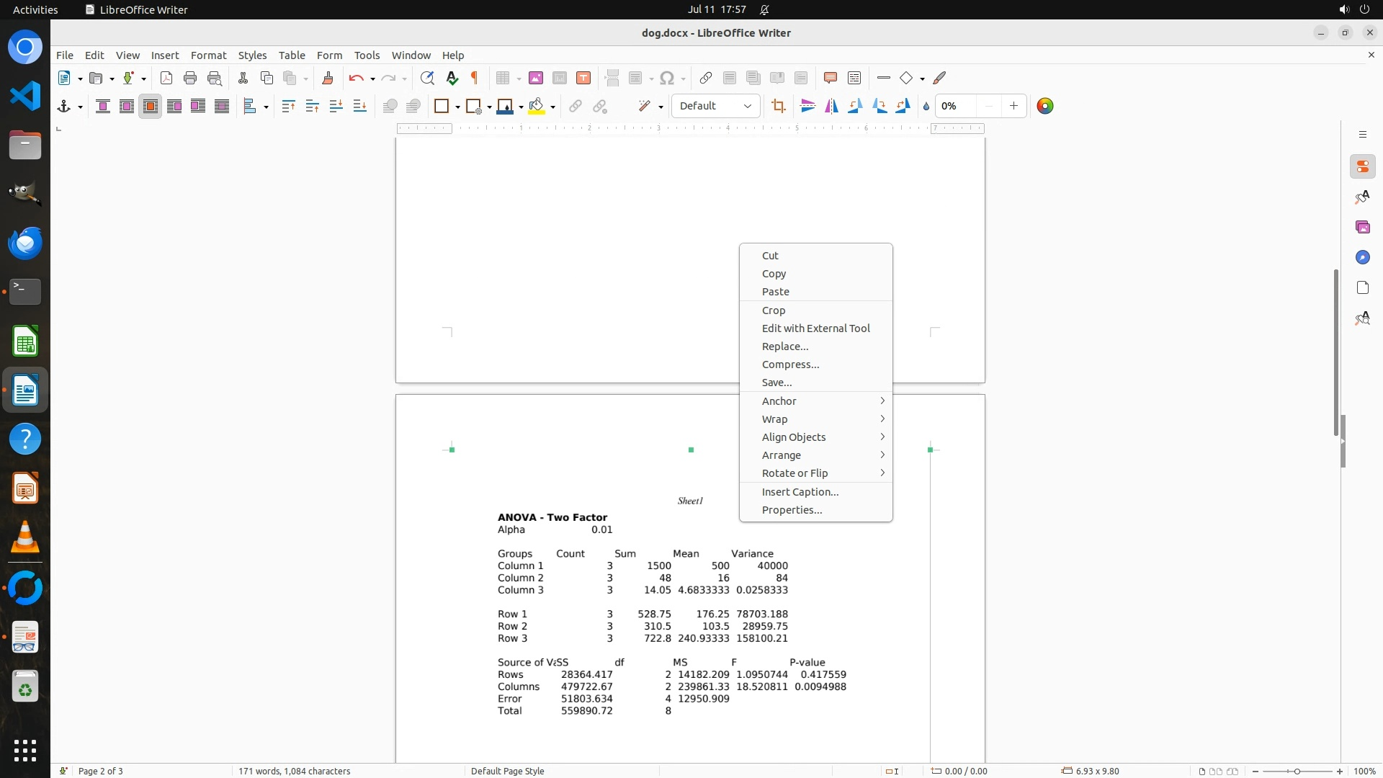Open the anchor toolbar dropdown arrow
Screen dimensions: 1383x778
(80, 107)
